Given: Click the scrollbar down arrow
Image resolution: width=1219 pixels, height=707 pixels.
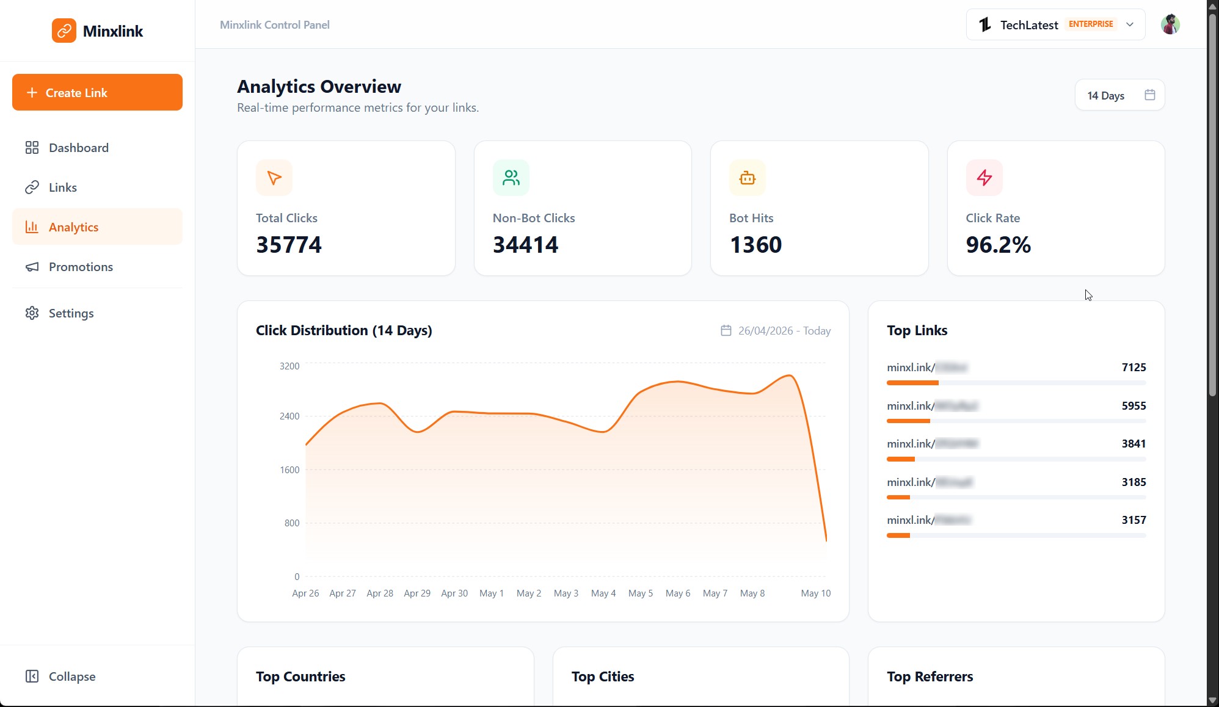Looking at the screenshot, I should (1213, 700).
